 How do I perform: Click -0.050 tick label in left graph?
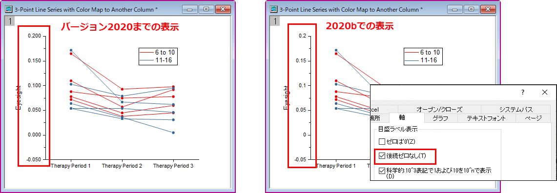(33, 160)
